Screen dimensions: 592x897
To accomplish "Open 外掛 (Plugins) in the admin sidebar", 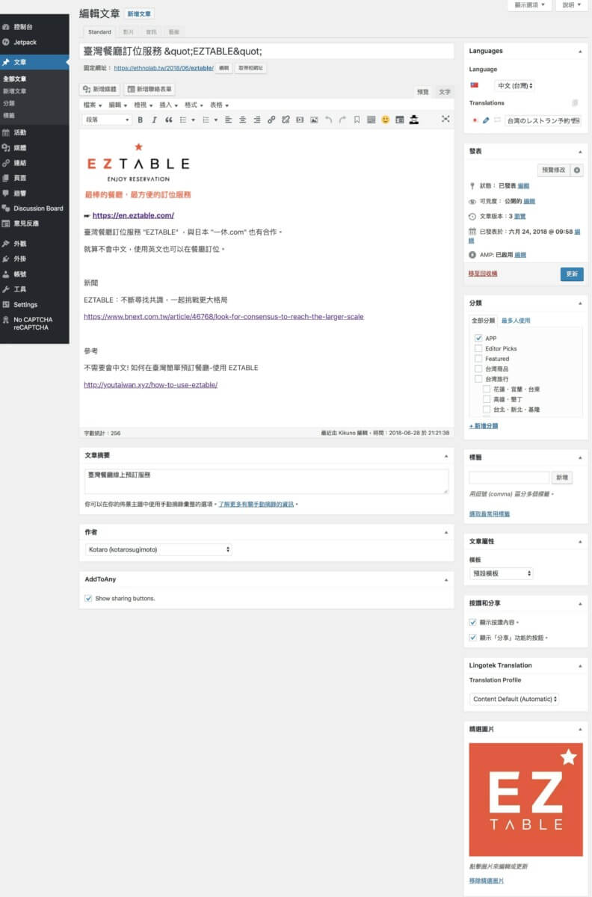I will (34, 259).
